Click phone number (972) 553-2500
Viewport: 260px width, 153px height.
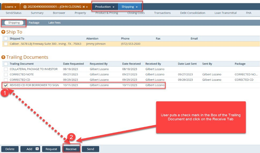tap(131, 44)
